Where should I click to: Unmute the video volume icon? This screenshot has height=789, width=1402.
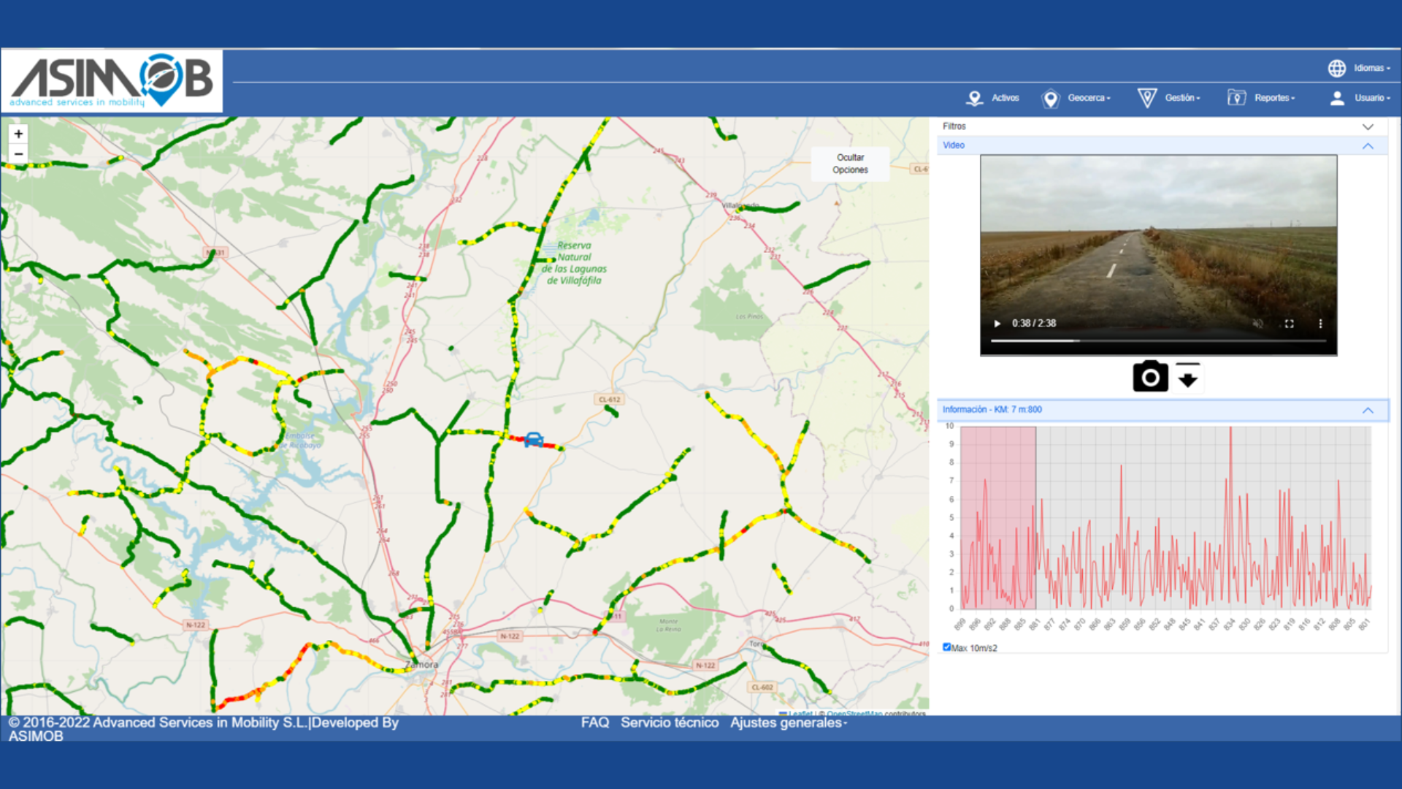[1257, 324]
